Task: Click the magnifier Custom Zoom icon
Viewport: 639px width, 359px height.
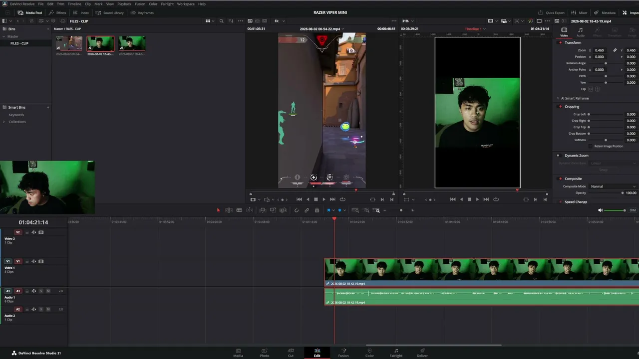Action: (x=377, y=210)
